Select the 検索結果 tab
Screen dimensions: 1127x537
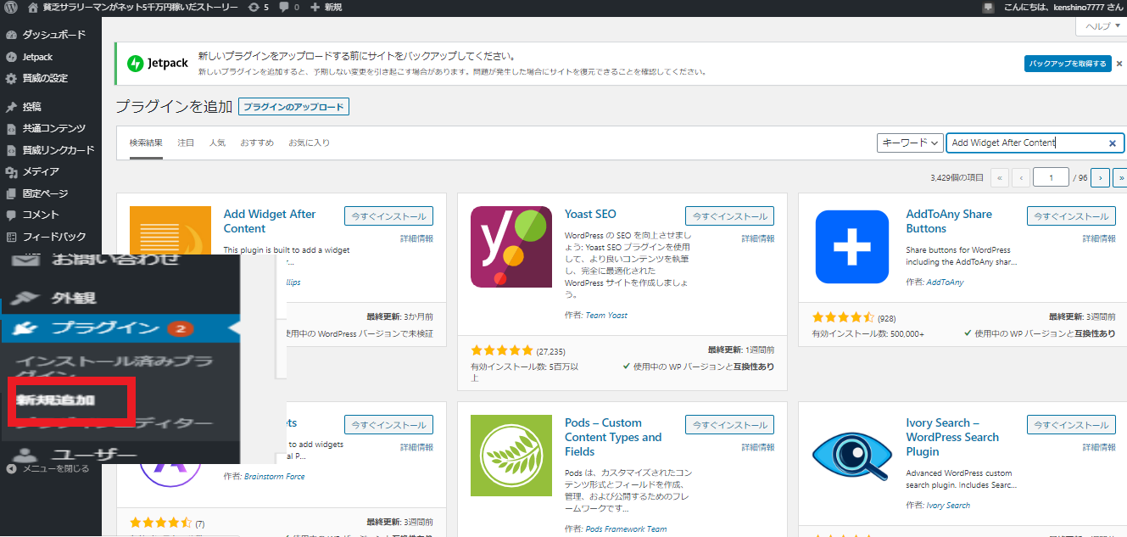pos(147,143)
